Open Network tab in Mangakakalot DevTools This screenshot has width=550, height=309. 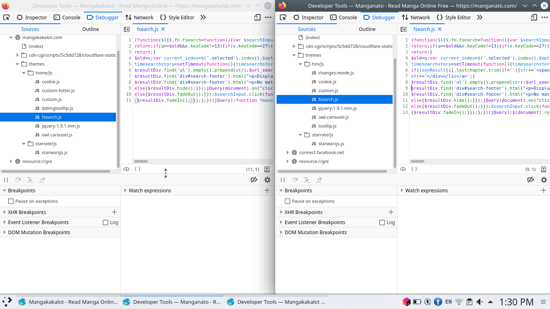point(139,17)
